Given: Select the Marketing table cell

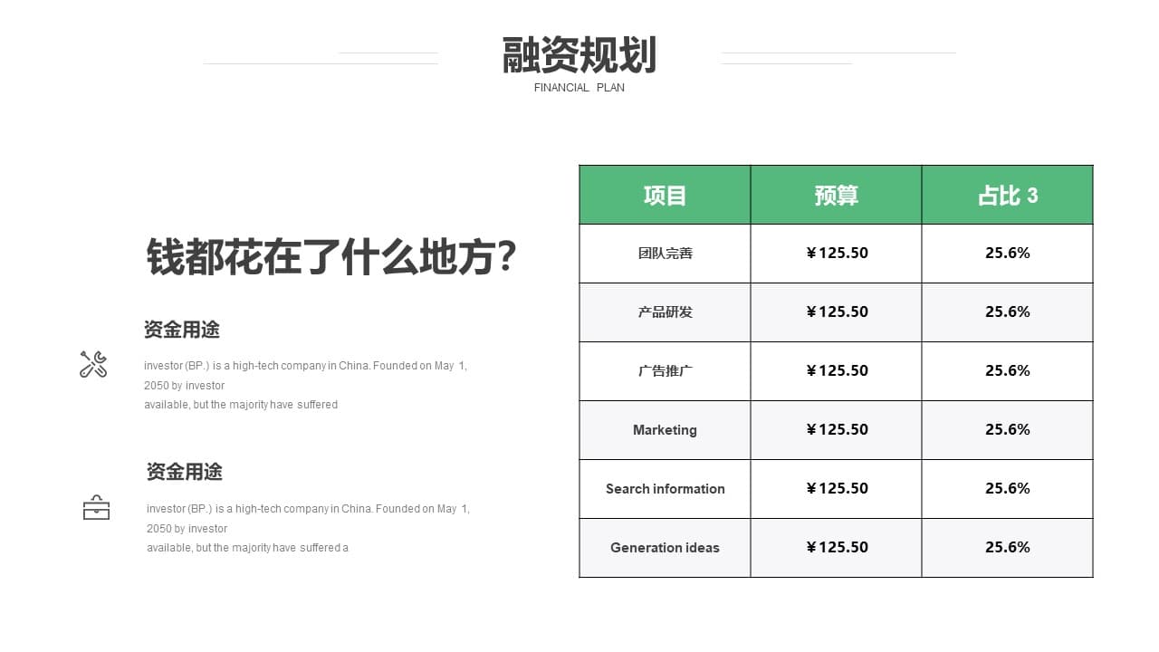Looking at the screenshot, I should point(665,430).
